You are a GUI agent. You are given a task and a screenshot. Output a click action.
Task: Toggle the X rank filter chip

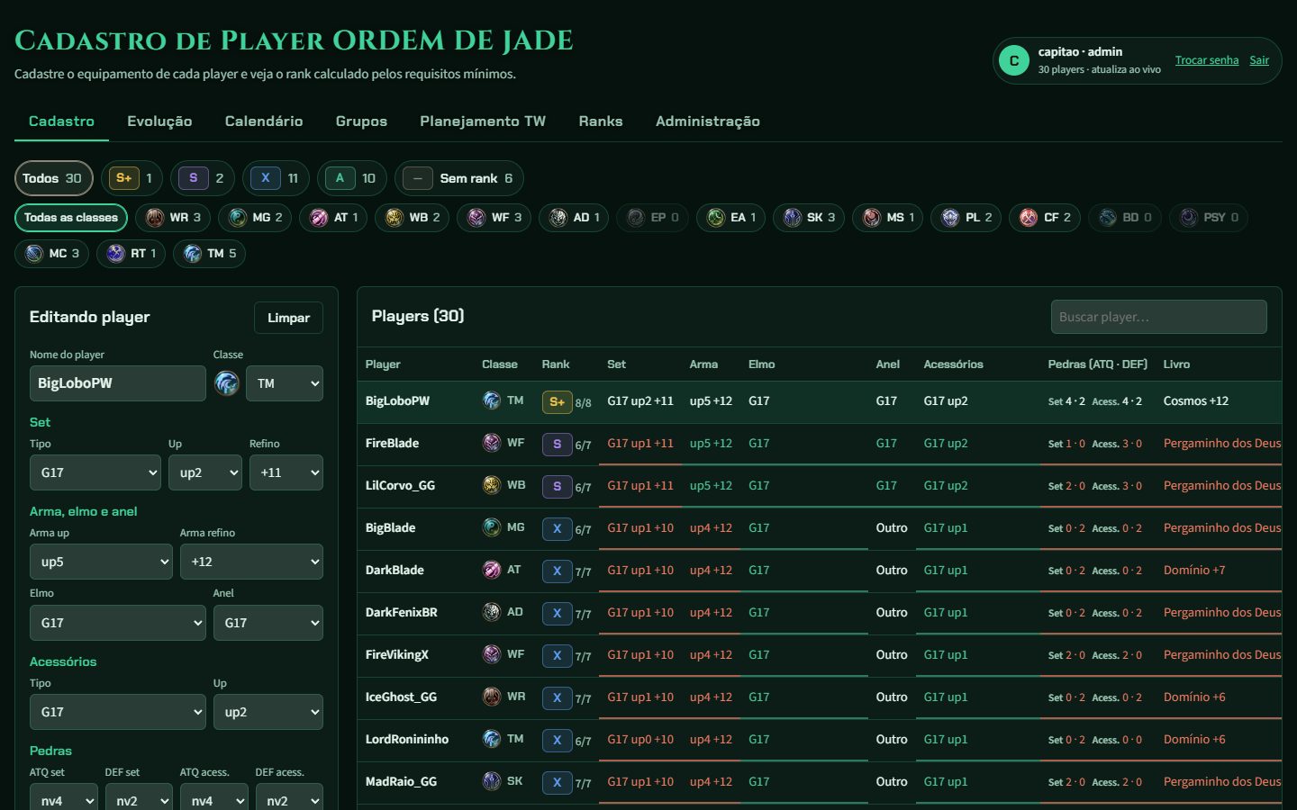[x=276, y=178]
